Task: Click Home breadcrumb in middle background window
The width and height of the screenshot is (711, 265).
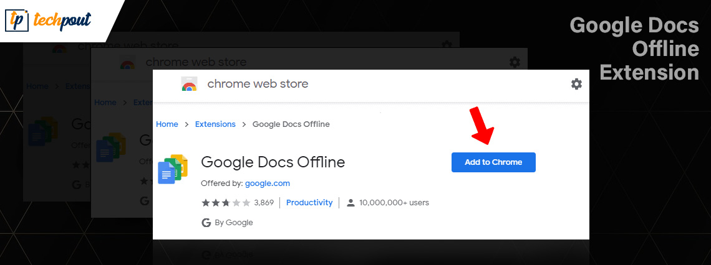Action: (105, 103)
